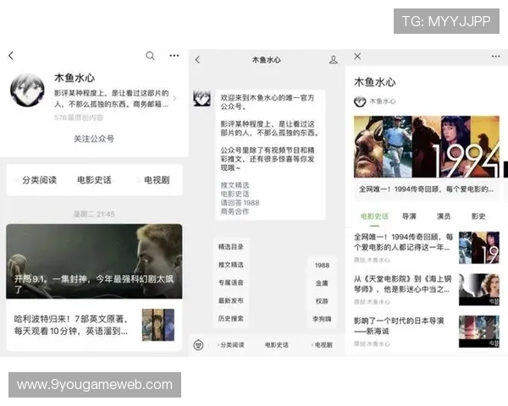Switch to the 演员 tab
The width and height of the screenshot is (508, 406).
point(444,217)
